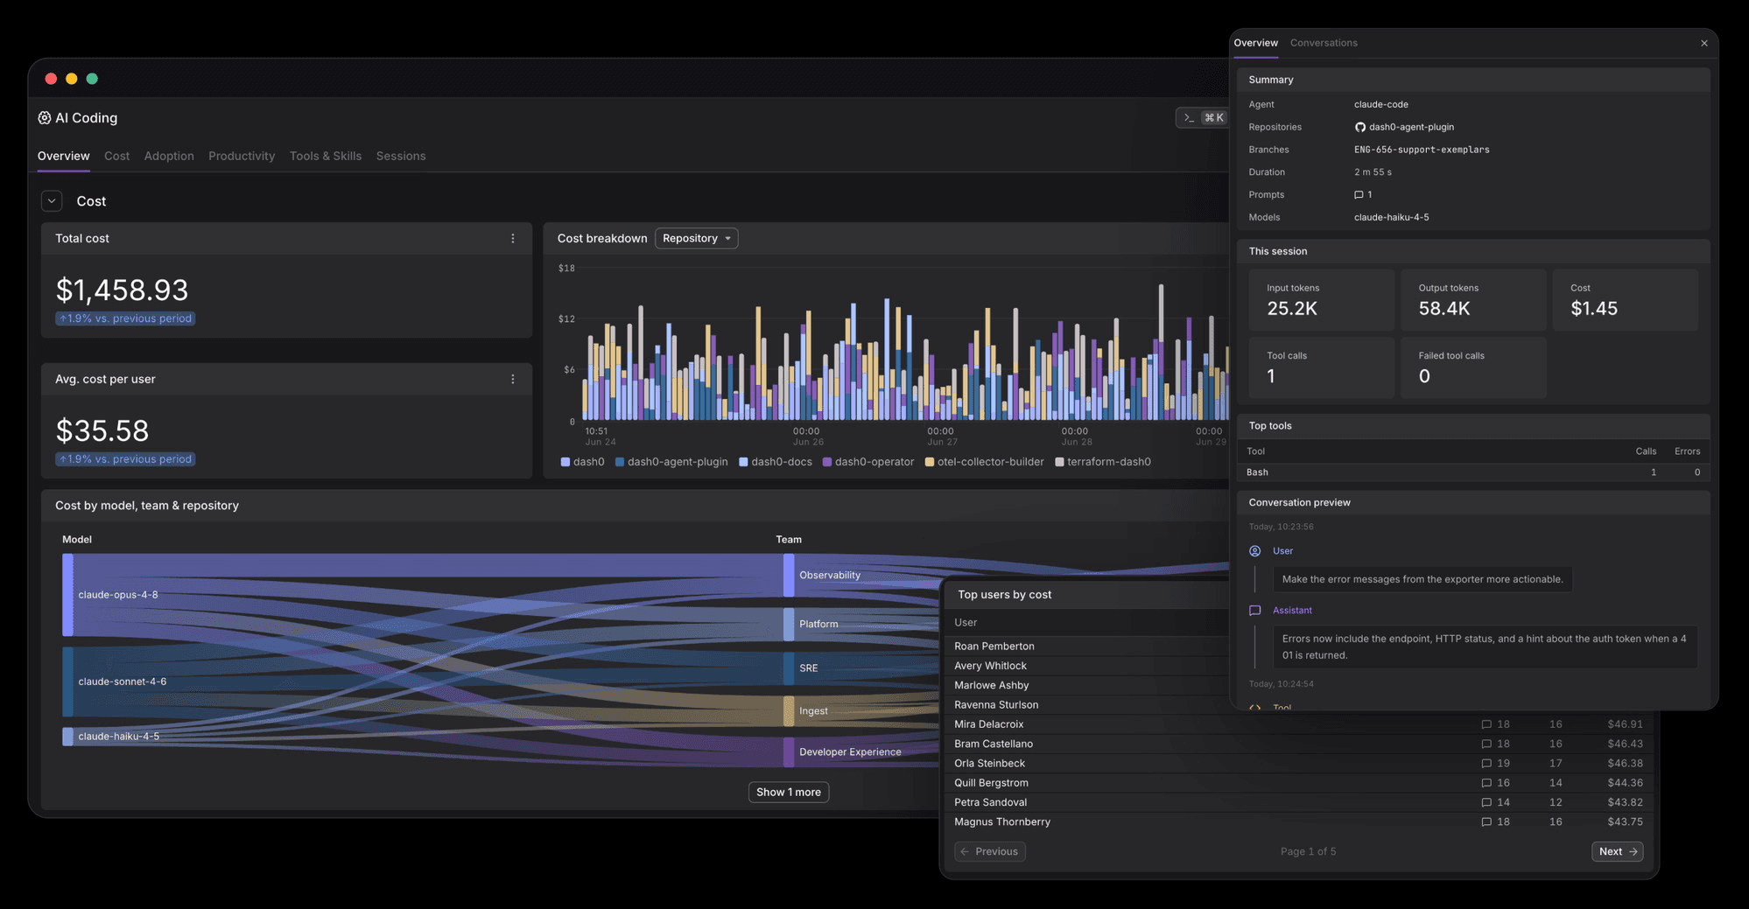The image size is (1749, 909).
Task: Click the Assistant message icon in conversation preview
Action: [x=1254, y=611]
